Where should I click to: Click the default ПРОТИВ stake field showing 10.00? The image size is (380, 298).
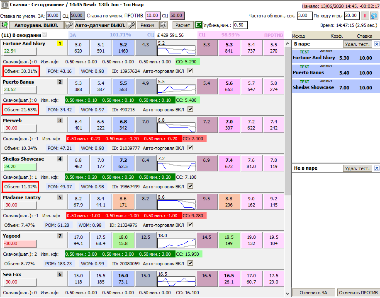tap(153, 16)
